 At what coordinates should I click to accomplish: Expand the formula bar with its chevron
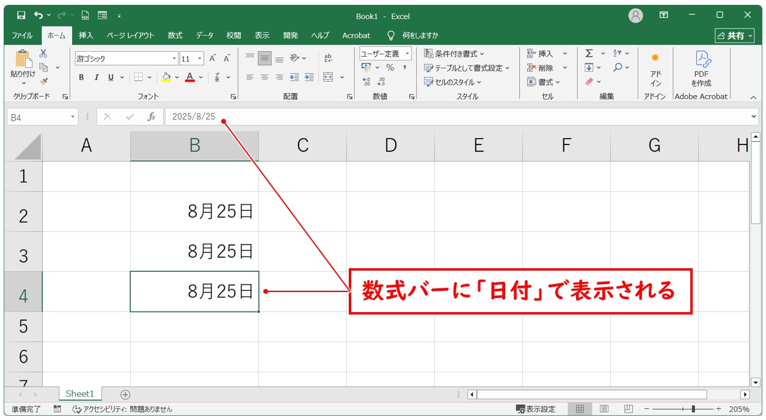[753, 116]
